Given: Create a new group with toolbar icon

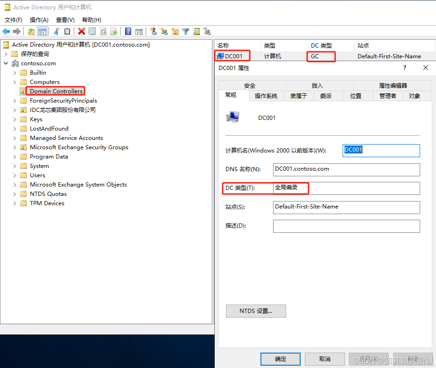Looking at the screenshot, I should (164, 31).
